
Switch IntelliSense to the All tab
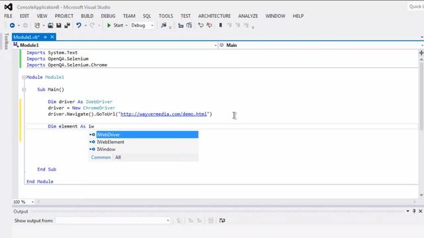(x=118, y=157)
